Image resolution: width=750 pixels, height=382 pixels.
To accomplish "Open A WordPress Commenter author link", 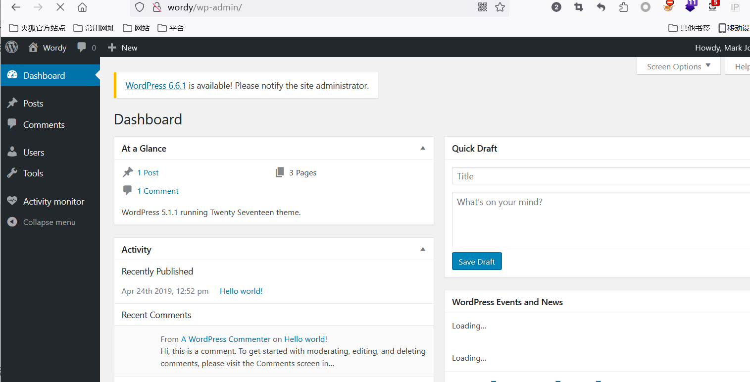I will [226, 339].
